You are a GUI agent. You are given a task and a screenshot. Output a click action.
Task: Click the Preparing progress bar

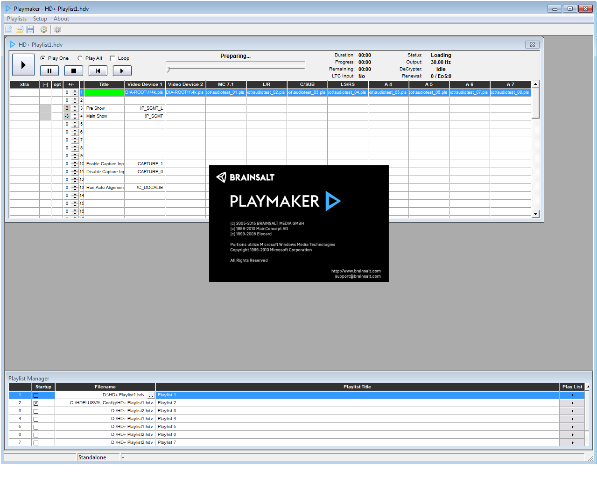click(x=235, y=63)
